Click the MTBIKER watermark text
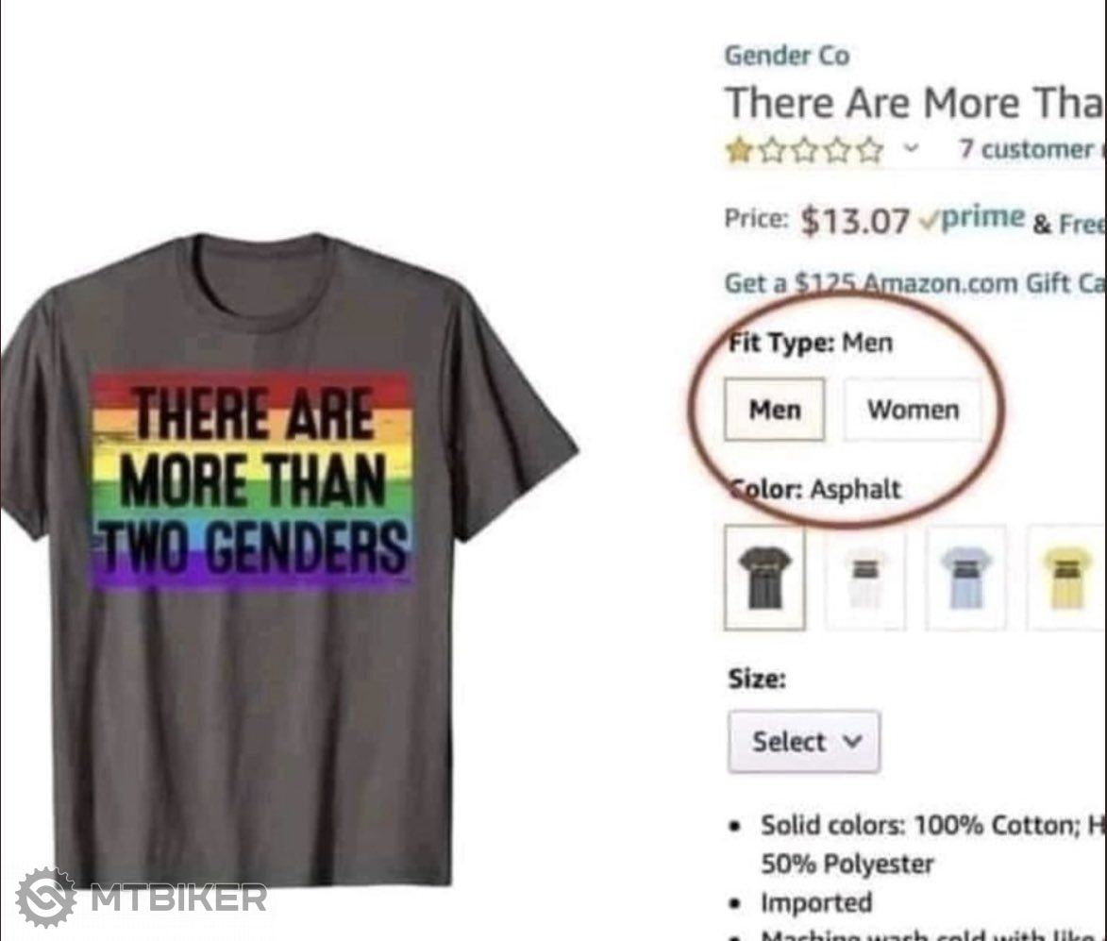Screen dimensions: 1107x941 coord(178,898)
